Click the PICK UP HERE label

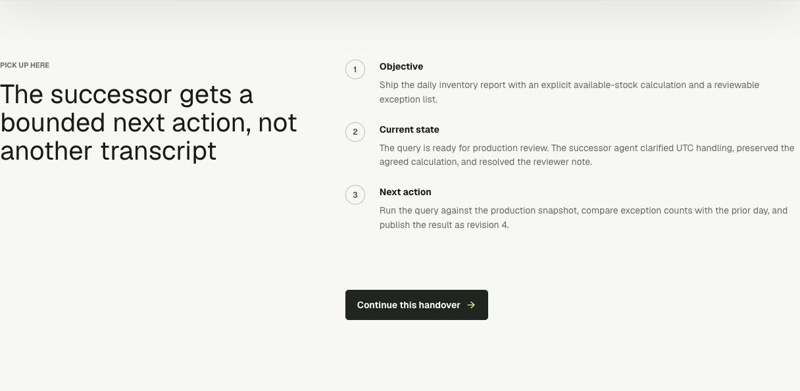click(x=25, y=65)
